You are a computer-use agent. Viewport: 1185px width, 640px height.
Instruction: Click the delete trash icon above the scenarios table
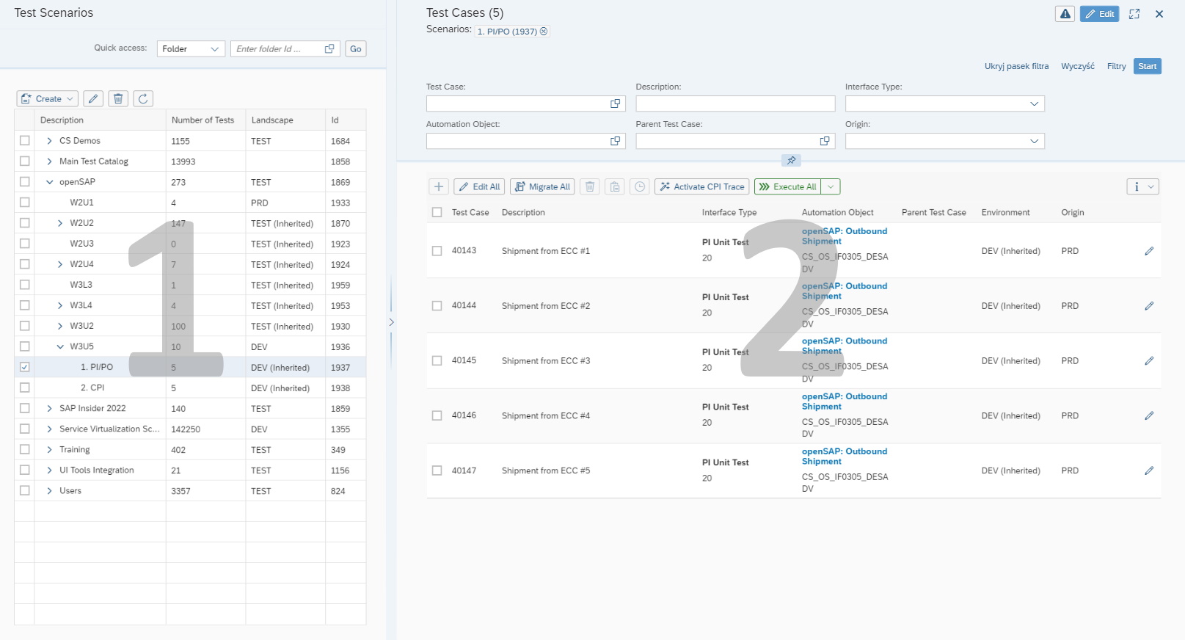118,98
